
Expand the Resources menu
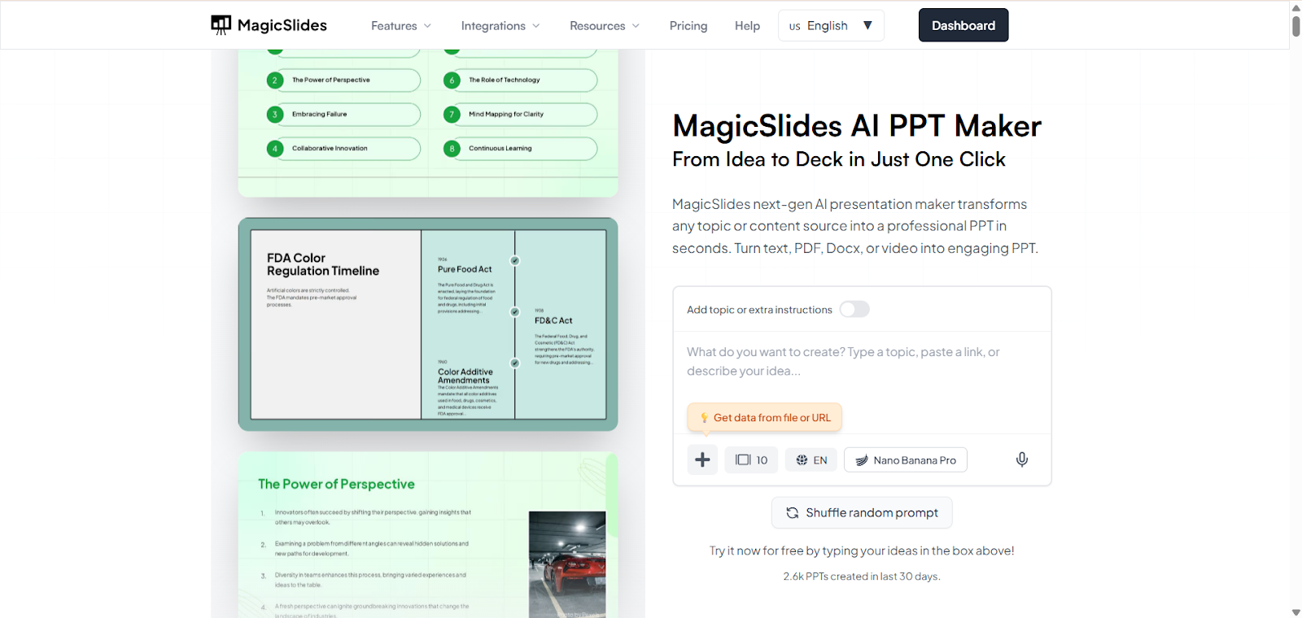click(x=605, y=26)
